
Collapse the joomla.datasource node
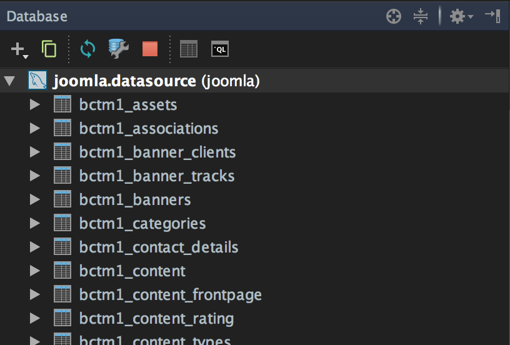(9, 81)
